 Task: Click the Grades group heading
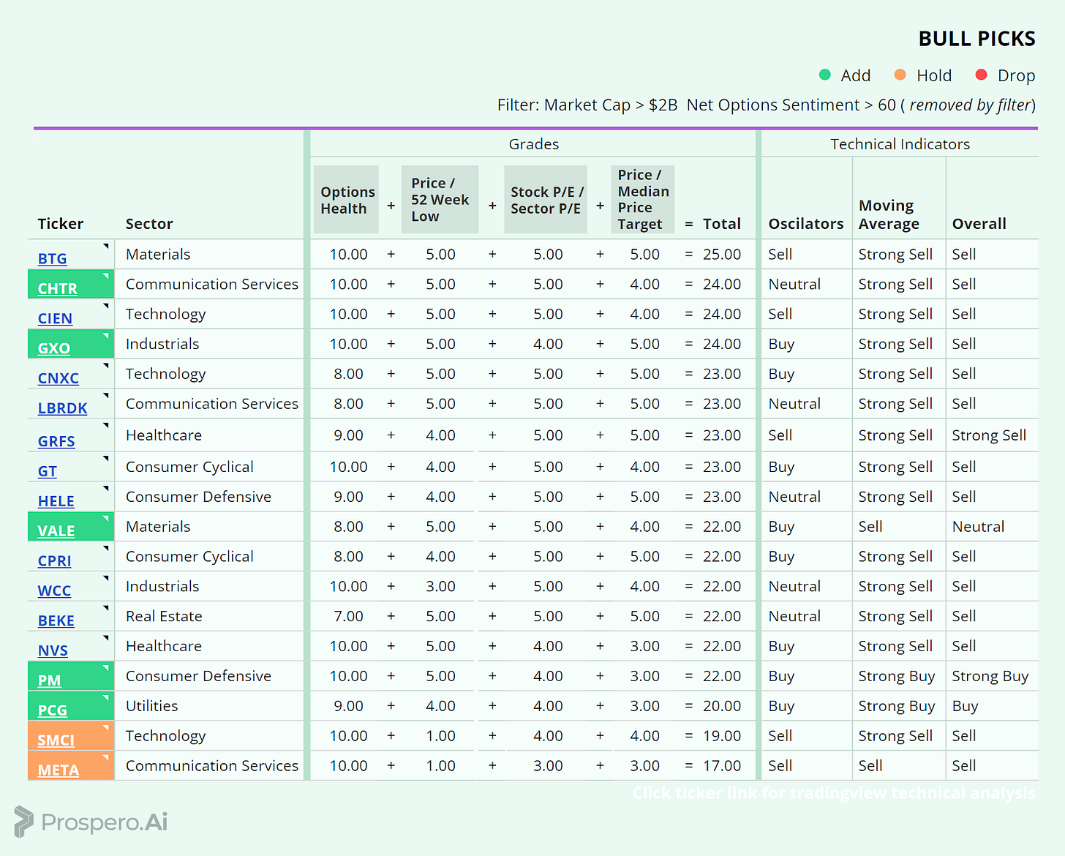[533, 144]
